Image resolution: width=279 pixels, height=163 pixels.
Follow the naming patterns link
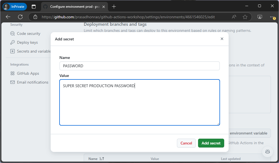tap(236, 30)
